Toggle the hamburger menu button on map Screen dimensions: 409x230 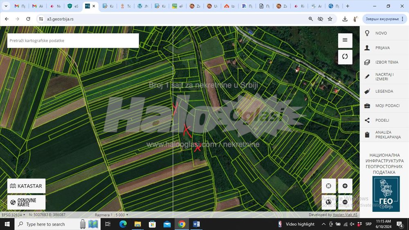point(345,40)
